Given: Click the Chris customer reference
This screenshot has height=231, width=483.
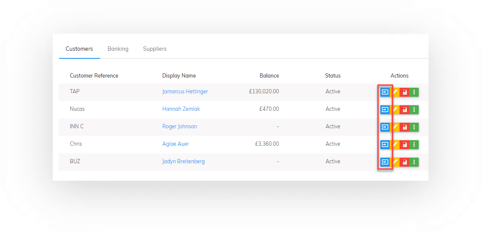Looking at the screenshot, I should 76,144.
